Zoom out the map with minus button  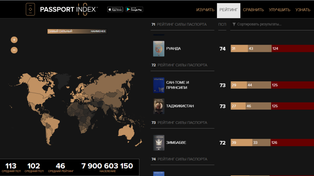(x=14, y=50)
